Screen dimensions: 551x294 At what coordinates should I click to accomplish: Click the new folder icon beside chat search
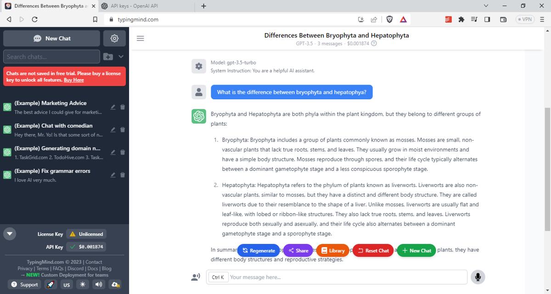point(107,57)
